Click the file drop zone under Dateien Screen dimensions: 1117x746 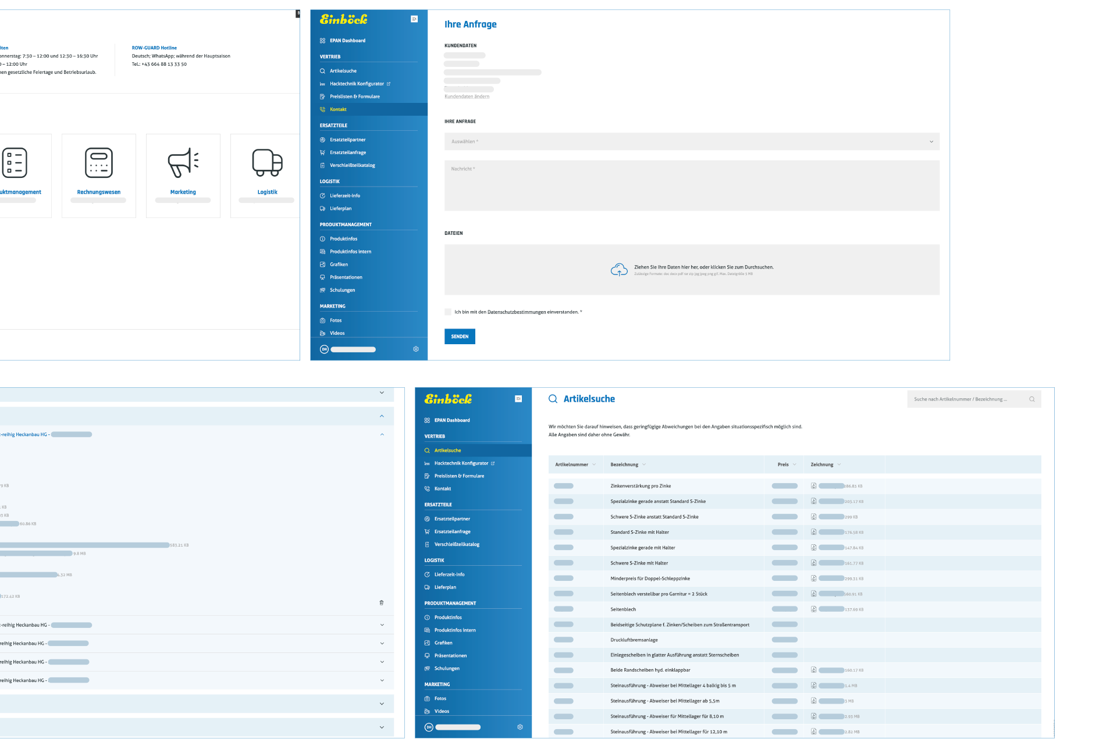(692, 270)
